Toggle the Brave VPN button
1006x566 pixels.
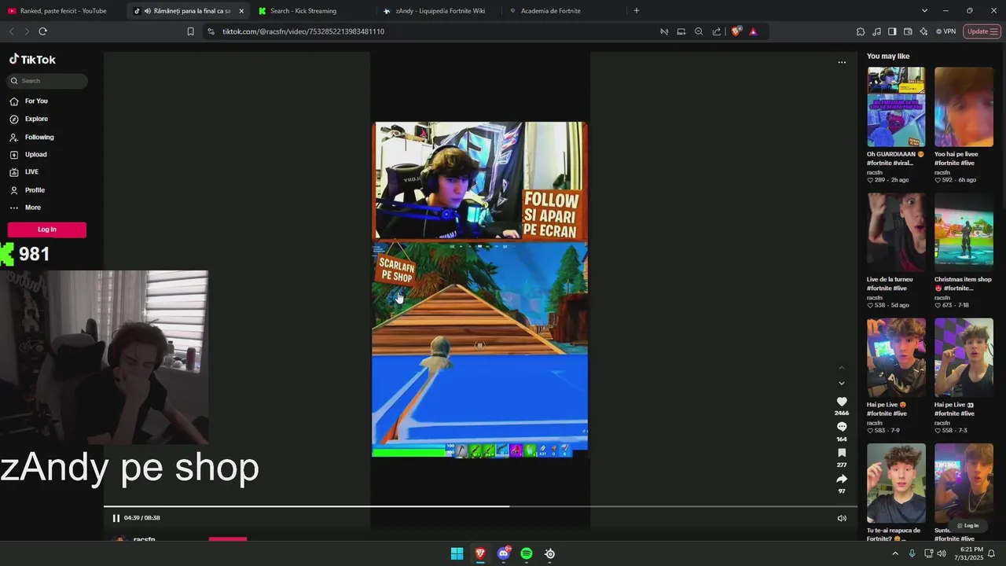[x=946, y=31]
